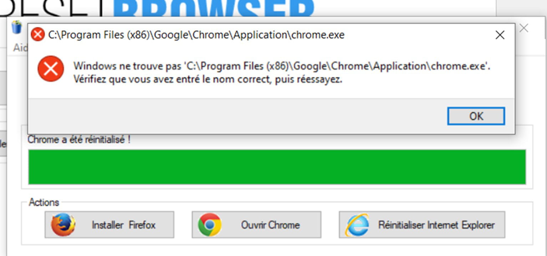Image resolution: width=547 pixels, height=256 pixels.
Task: Click the large red error X icon
Action: 51,69
